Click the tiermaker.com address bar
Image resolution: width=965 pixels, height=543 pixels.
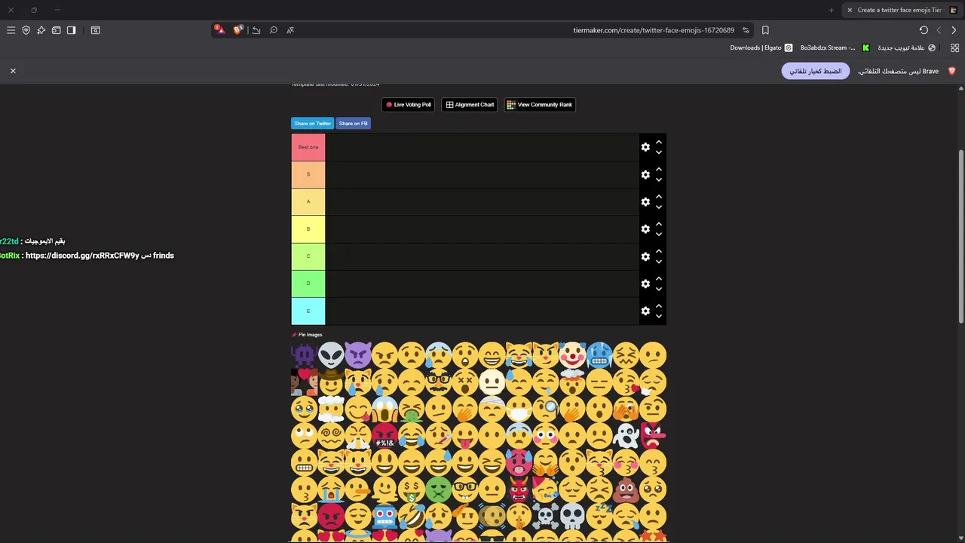coord(653,30)
